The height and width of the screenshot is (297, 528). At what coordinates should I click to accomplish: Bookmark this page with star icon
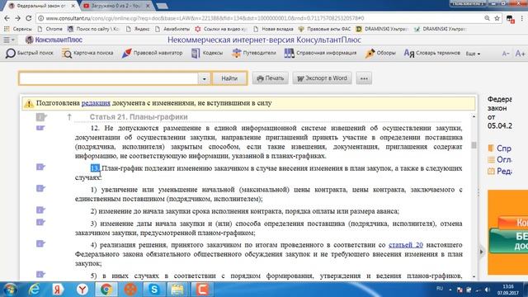[x=497, y=18]
